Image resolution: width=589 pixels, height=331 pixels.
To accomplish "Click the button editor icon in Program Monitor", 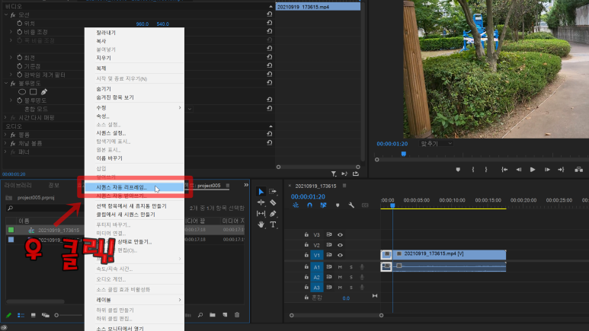I will coord(579,170).
